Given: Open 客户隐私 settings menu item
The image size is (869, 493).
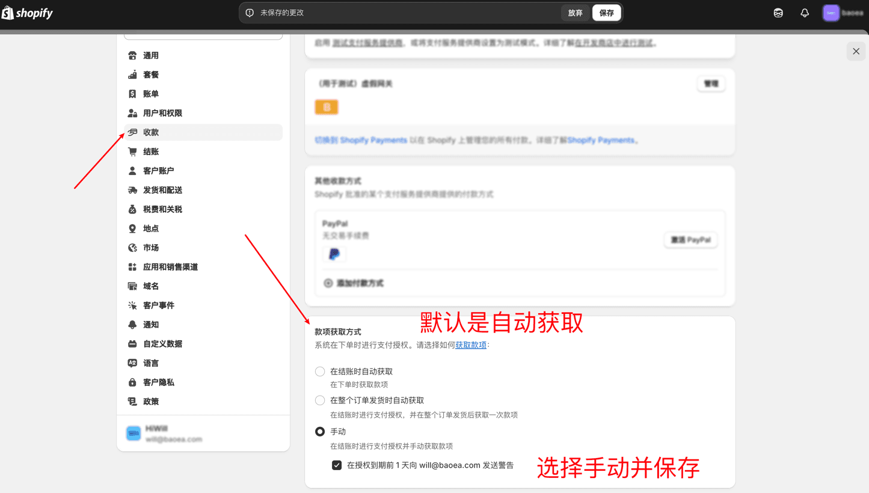Looking at the screenshot, I should (x=203, y=382).
